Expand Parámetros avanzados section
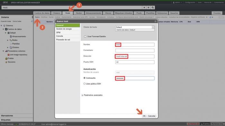This screenshot has width=225, height=126. click(82, 95)
